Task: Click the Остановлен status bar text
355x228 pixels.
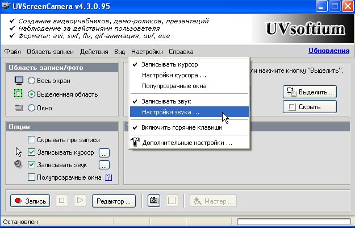Action: [x=20, y=222]
